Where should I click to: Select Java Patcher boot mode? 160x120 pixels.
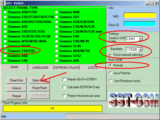pyautogui.click(x=110, y=73)
